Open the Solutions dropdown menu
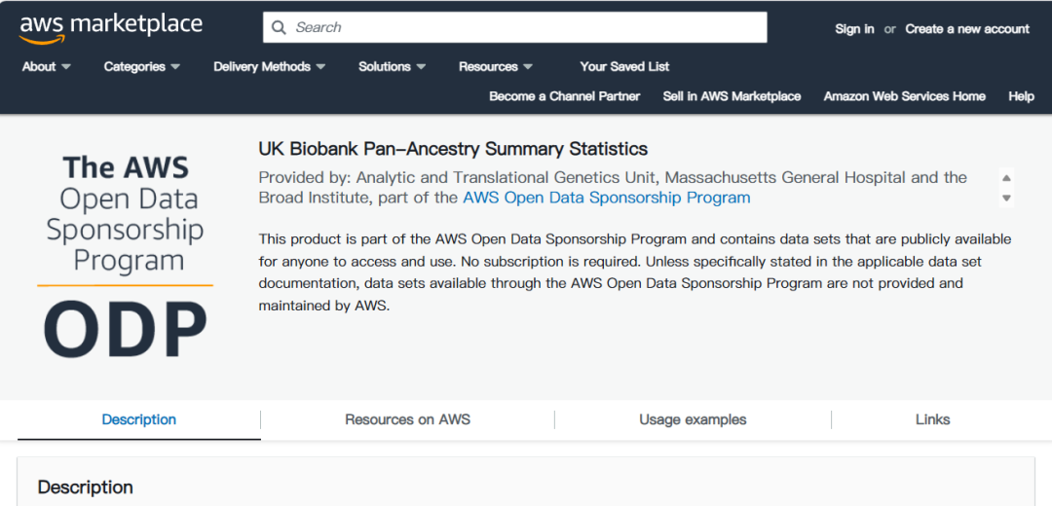The image size is (1052, 506). (x=393, y=66)
